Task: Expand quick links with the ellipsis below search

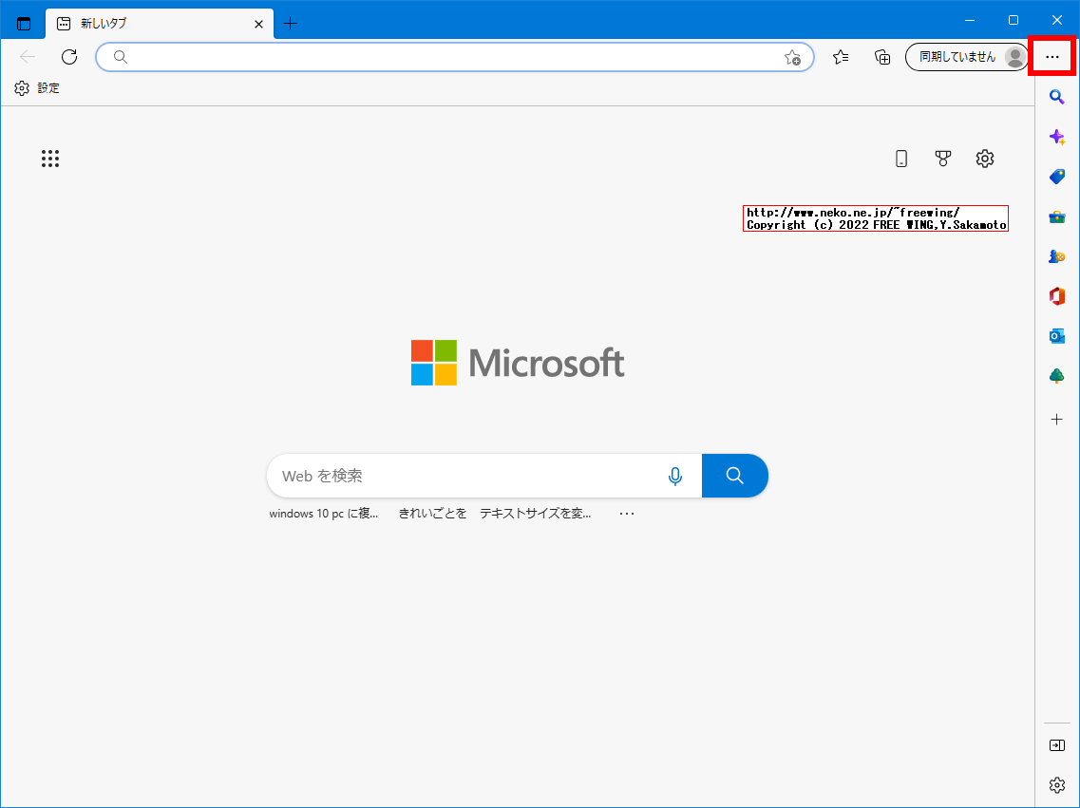Action: tap(626, 513)
